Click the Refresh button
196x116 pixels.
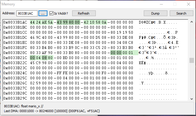pos(84,13)
